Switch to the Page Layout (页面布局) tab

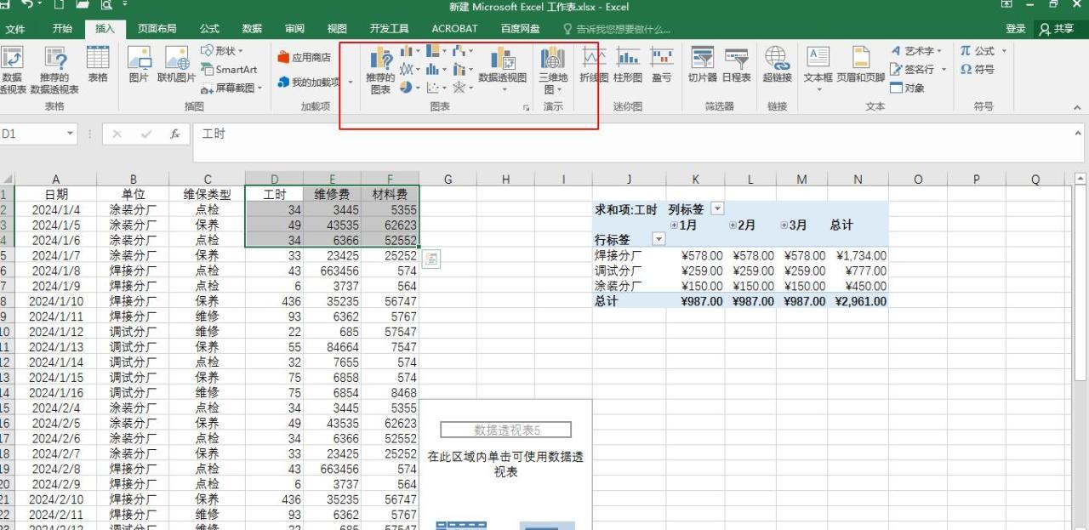point(157,29)
